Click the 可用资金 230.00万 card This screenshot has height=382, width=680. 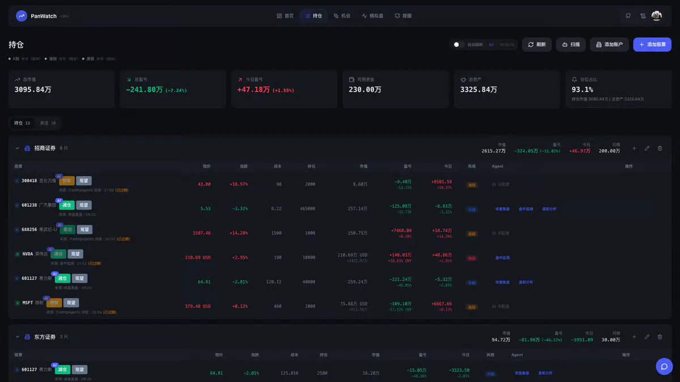396,89
